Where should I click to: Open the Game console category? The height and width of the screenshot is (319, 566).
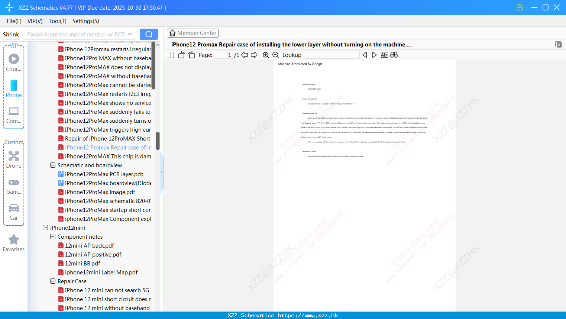click(x=14, y=186)
